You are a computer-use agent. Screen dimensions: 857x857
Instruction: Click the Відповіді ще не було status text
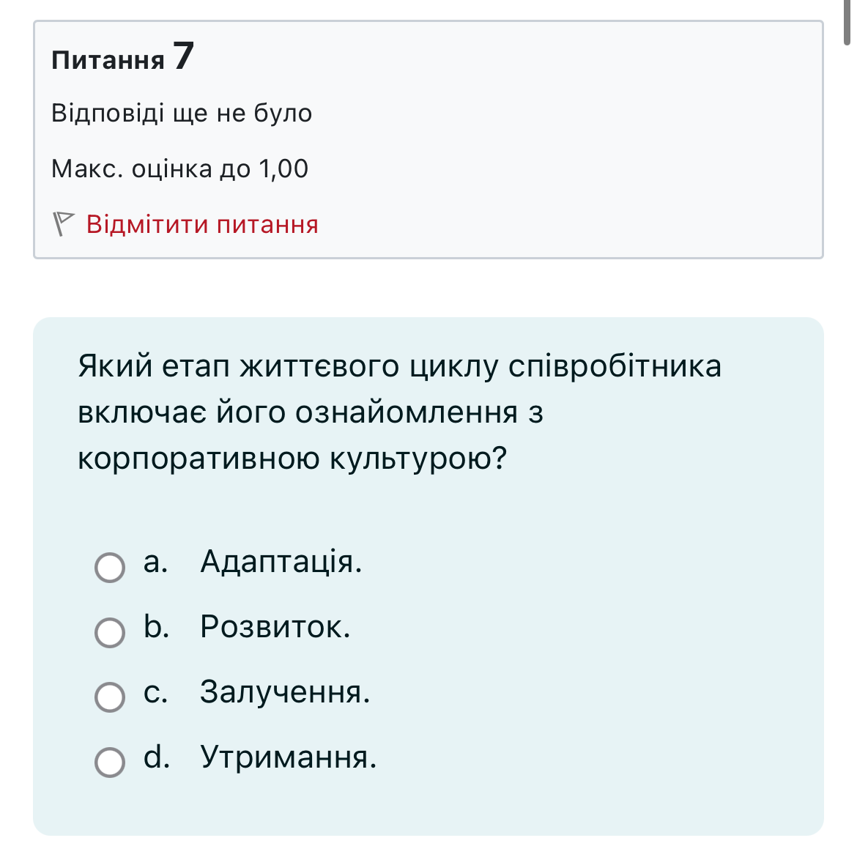click(182, 114)
